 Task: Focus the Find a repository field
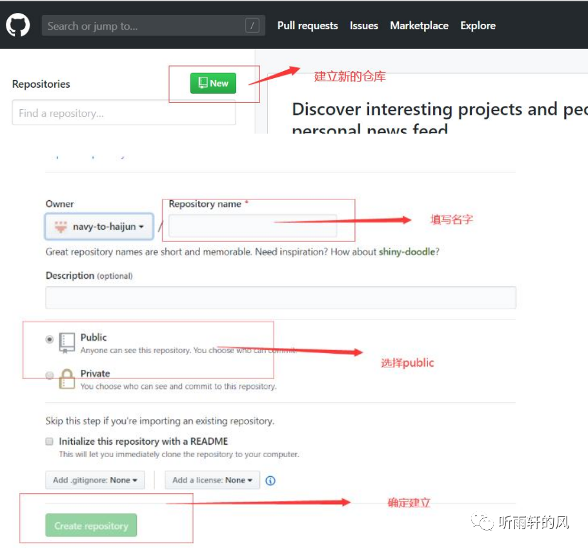click(x=124, y=112)
